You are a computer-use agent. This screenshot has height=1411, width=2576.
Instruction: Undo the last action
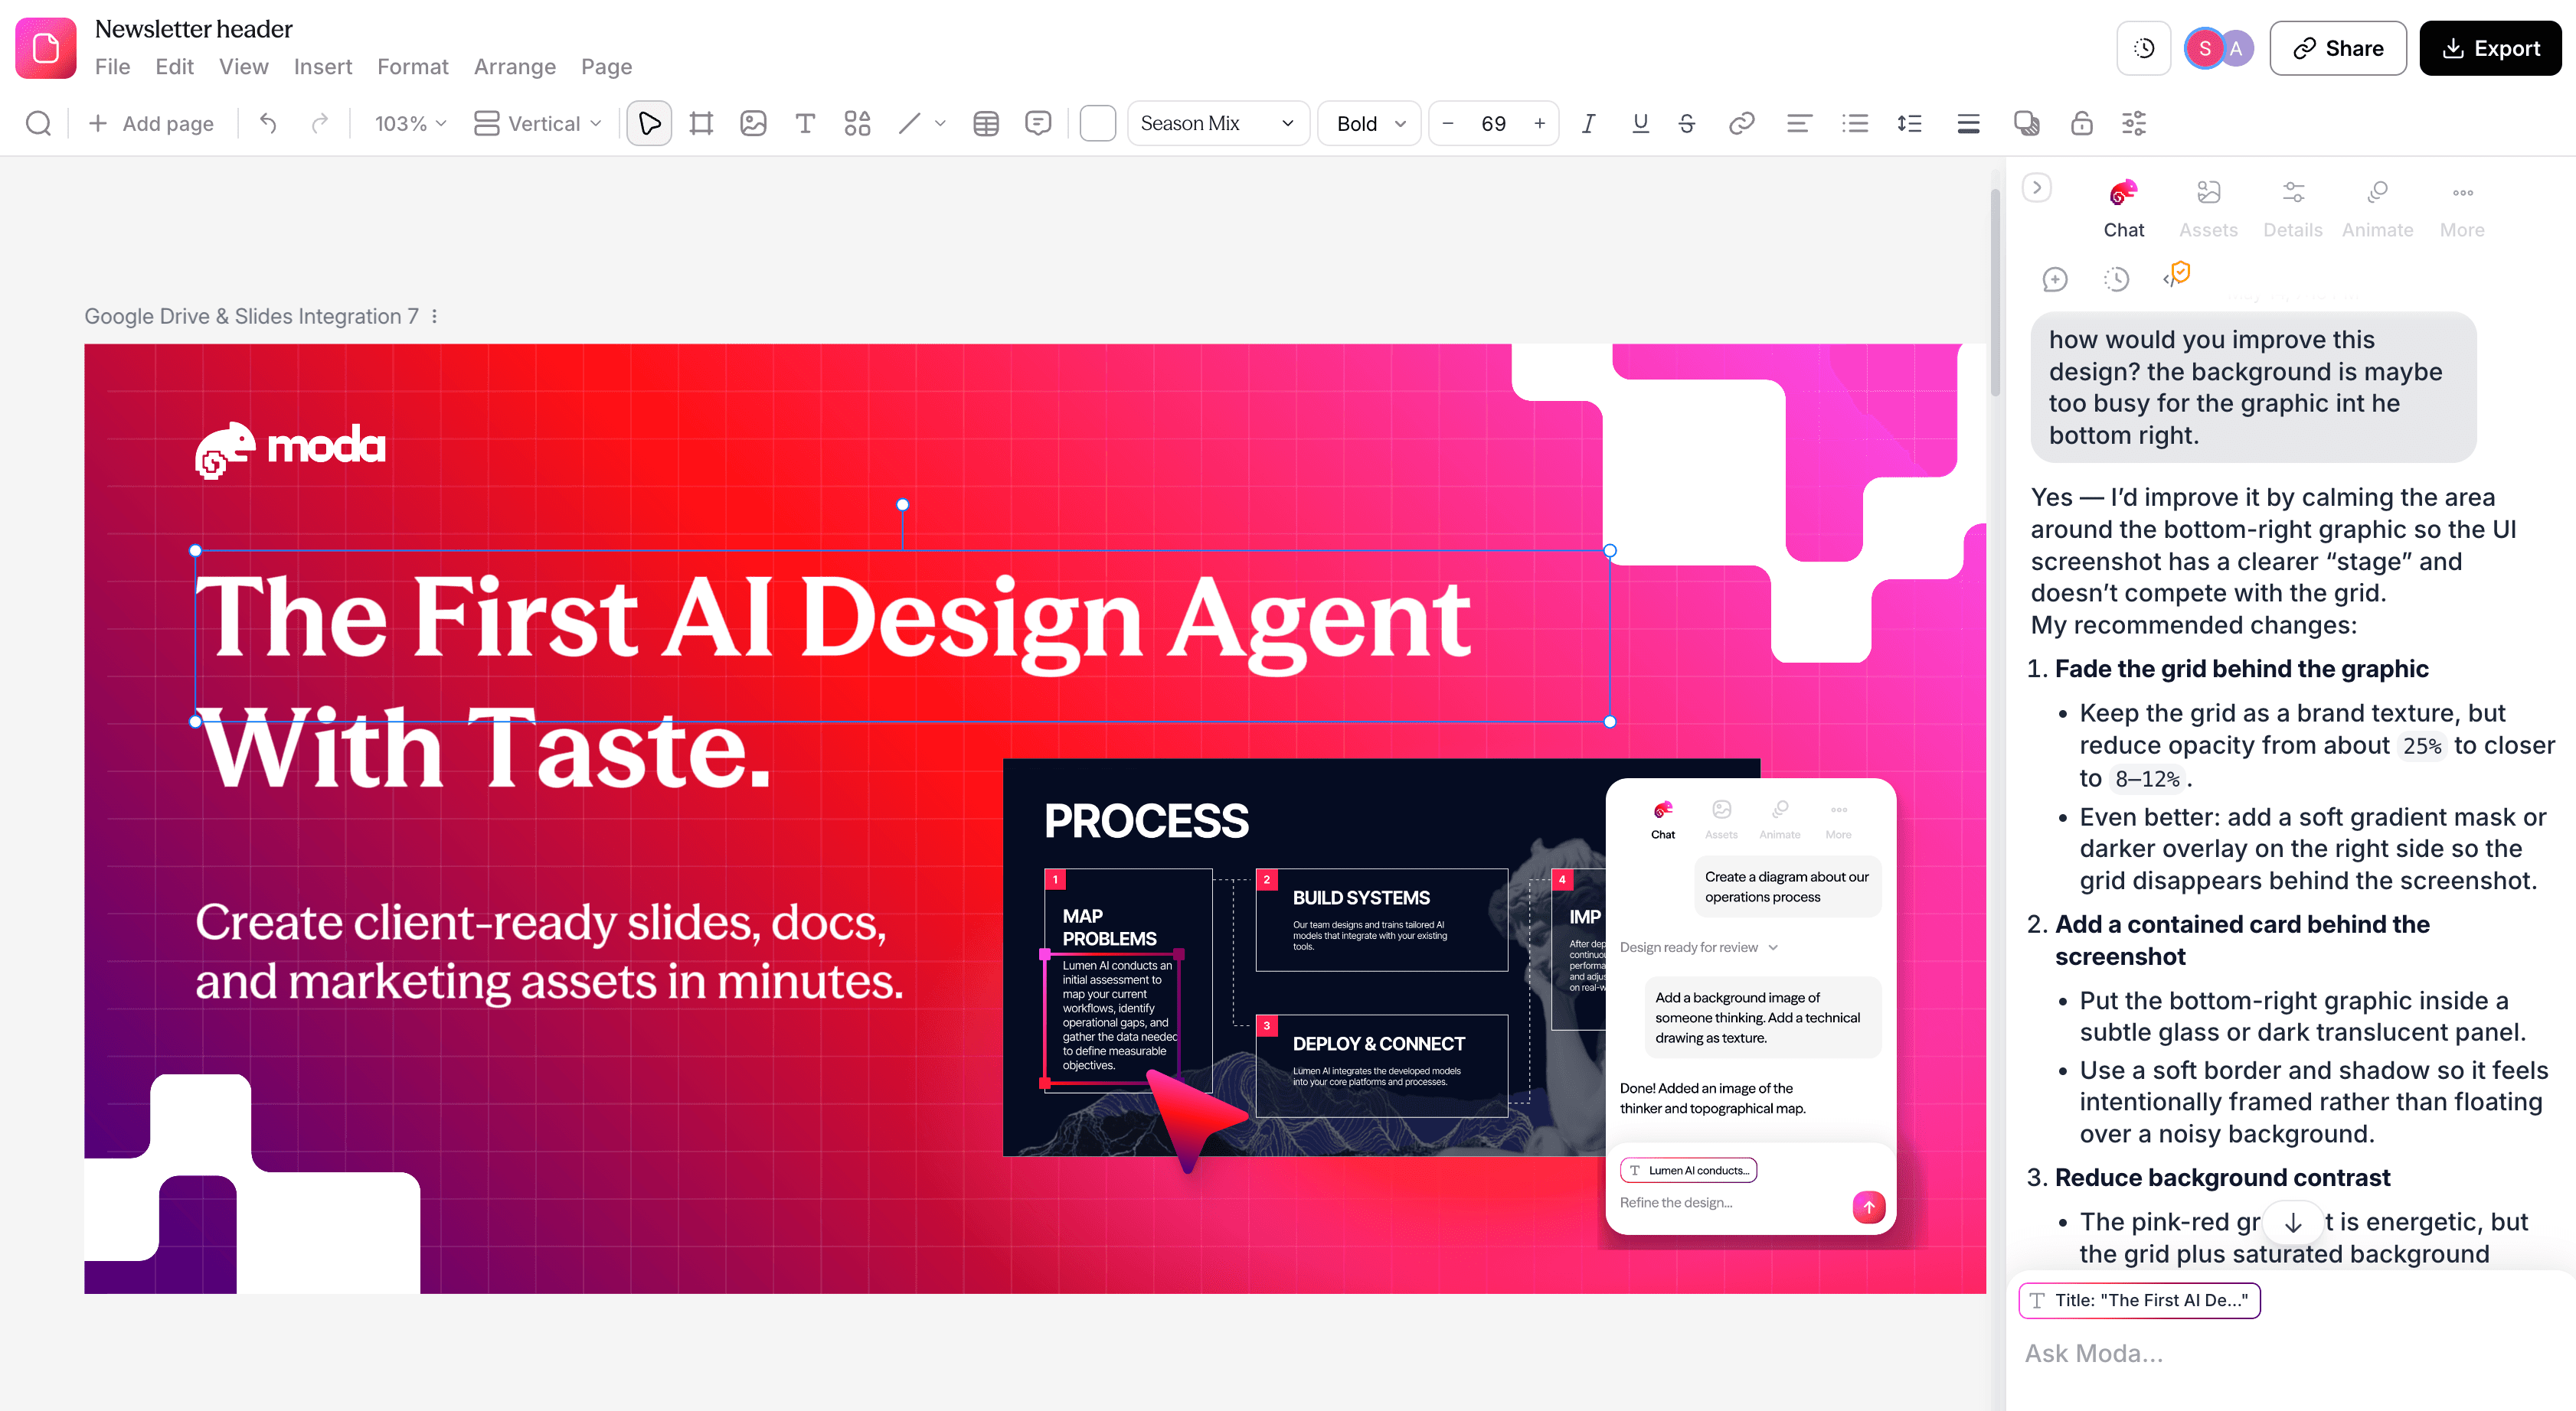click(268, 124)
